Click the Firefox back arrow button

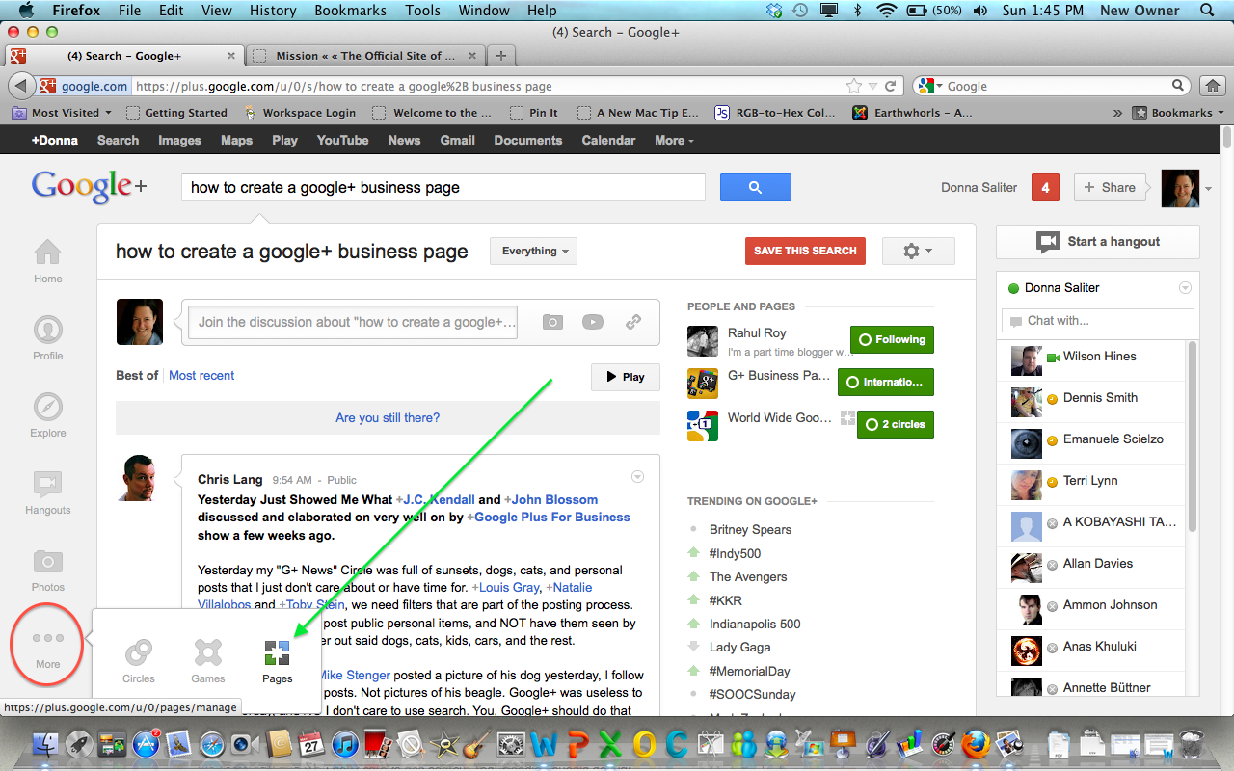(21, 86)
